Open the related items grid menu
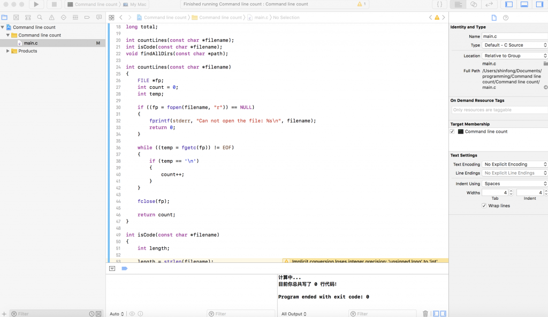This screenshot has width=548, height=317. coord(111,18)
